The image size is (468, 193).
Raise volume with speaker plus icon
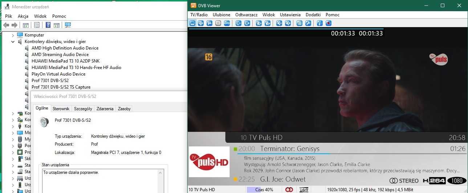pos(288,23)
